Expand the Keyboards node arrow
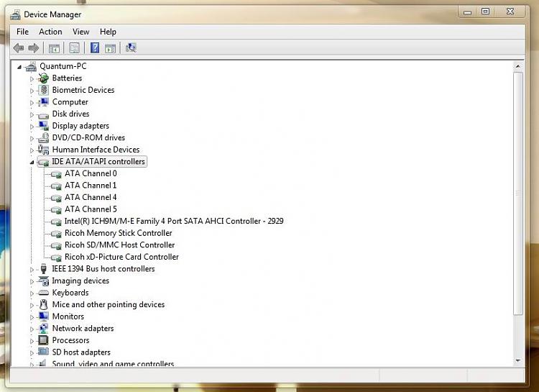 (x=32, y=293)
